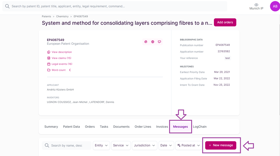Expand the Entity filter dropdown
Image resolution: width=280 pixels, height=156 pixels.
tap(101, 146)
